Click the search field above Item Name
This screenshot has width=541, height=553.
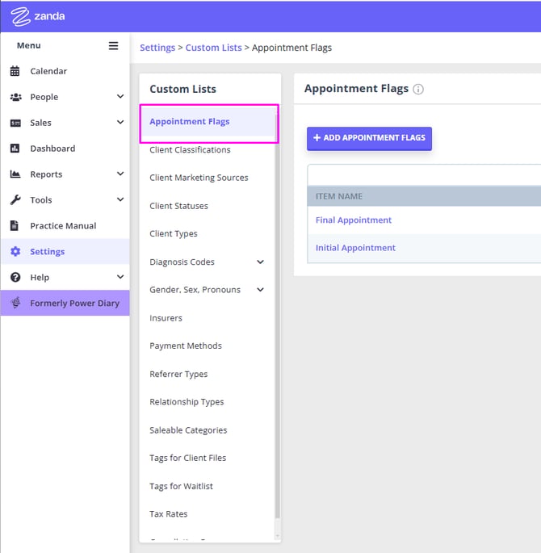[x=424, y=175]
